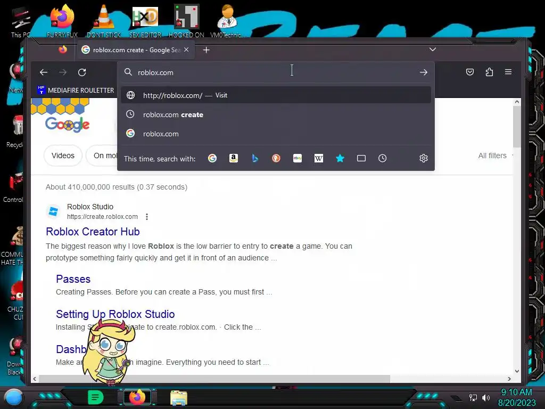Search this time with Amazon icon
The image size is (545, 409).
(x=234, y=158)
